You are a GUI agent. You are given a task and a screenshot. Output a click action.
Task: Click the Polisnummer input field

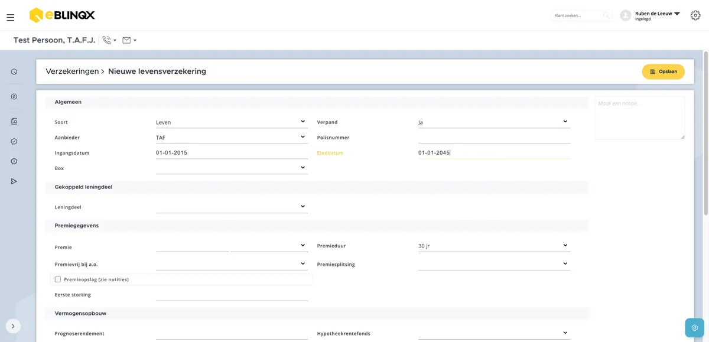494,138
